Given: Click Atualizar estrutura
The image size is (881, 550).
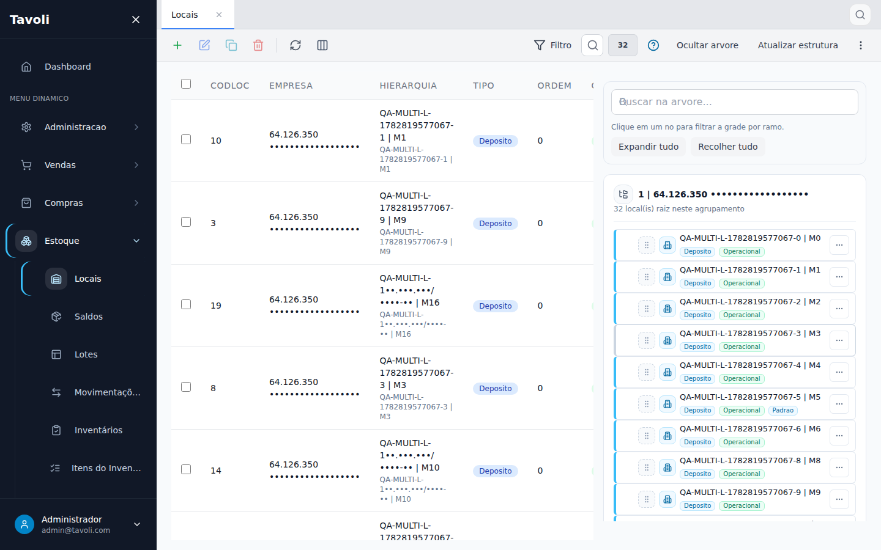Looking at the screenshot, I should click(798, 45).
